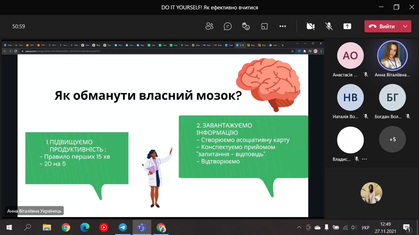The height and width of the screenshot is (235, 419).
Task: Select Анна Віталіївна's participant video tile
Action: [x=392, y=56]
